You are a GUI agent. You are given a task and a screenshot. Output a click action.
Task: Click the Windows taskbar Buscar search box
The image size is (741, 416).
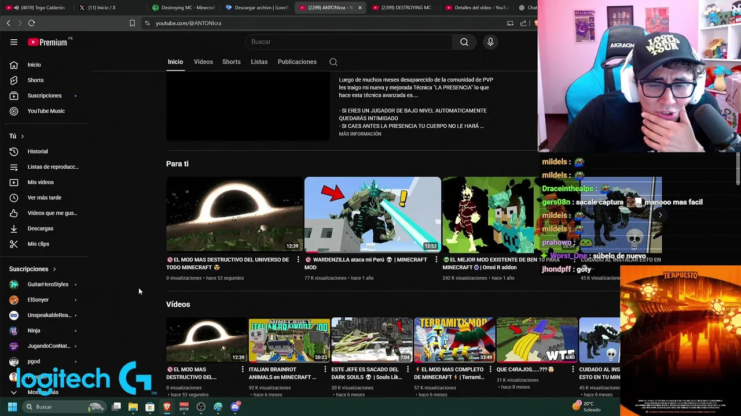point(64,407)
